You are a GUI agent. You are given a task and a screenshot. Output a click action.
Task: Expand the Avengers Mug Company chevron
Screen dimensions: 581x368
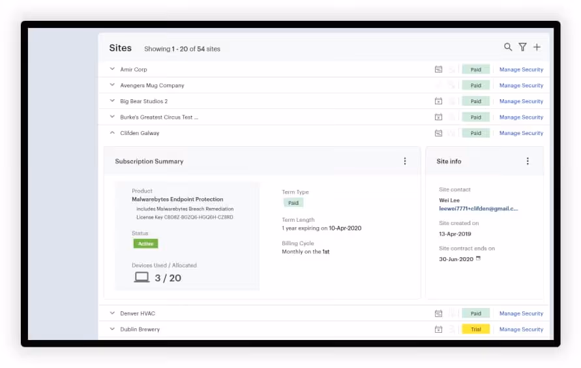(x=112, y=85)
